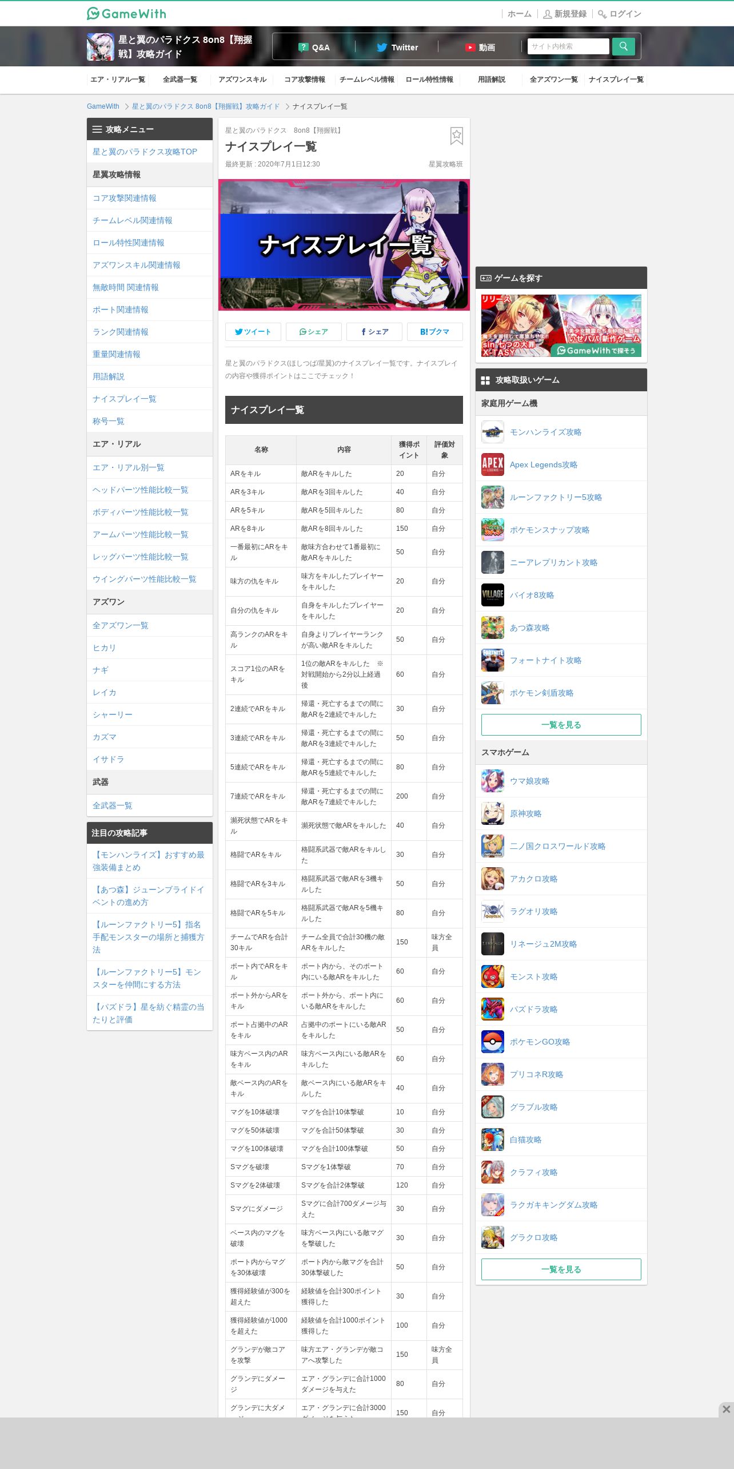Select アズワンスキル in the nav bar
This screenshot has height=1469, width=734.
pyautogui.click(x=242, y=80)
